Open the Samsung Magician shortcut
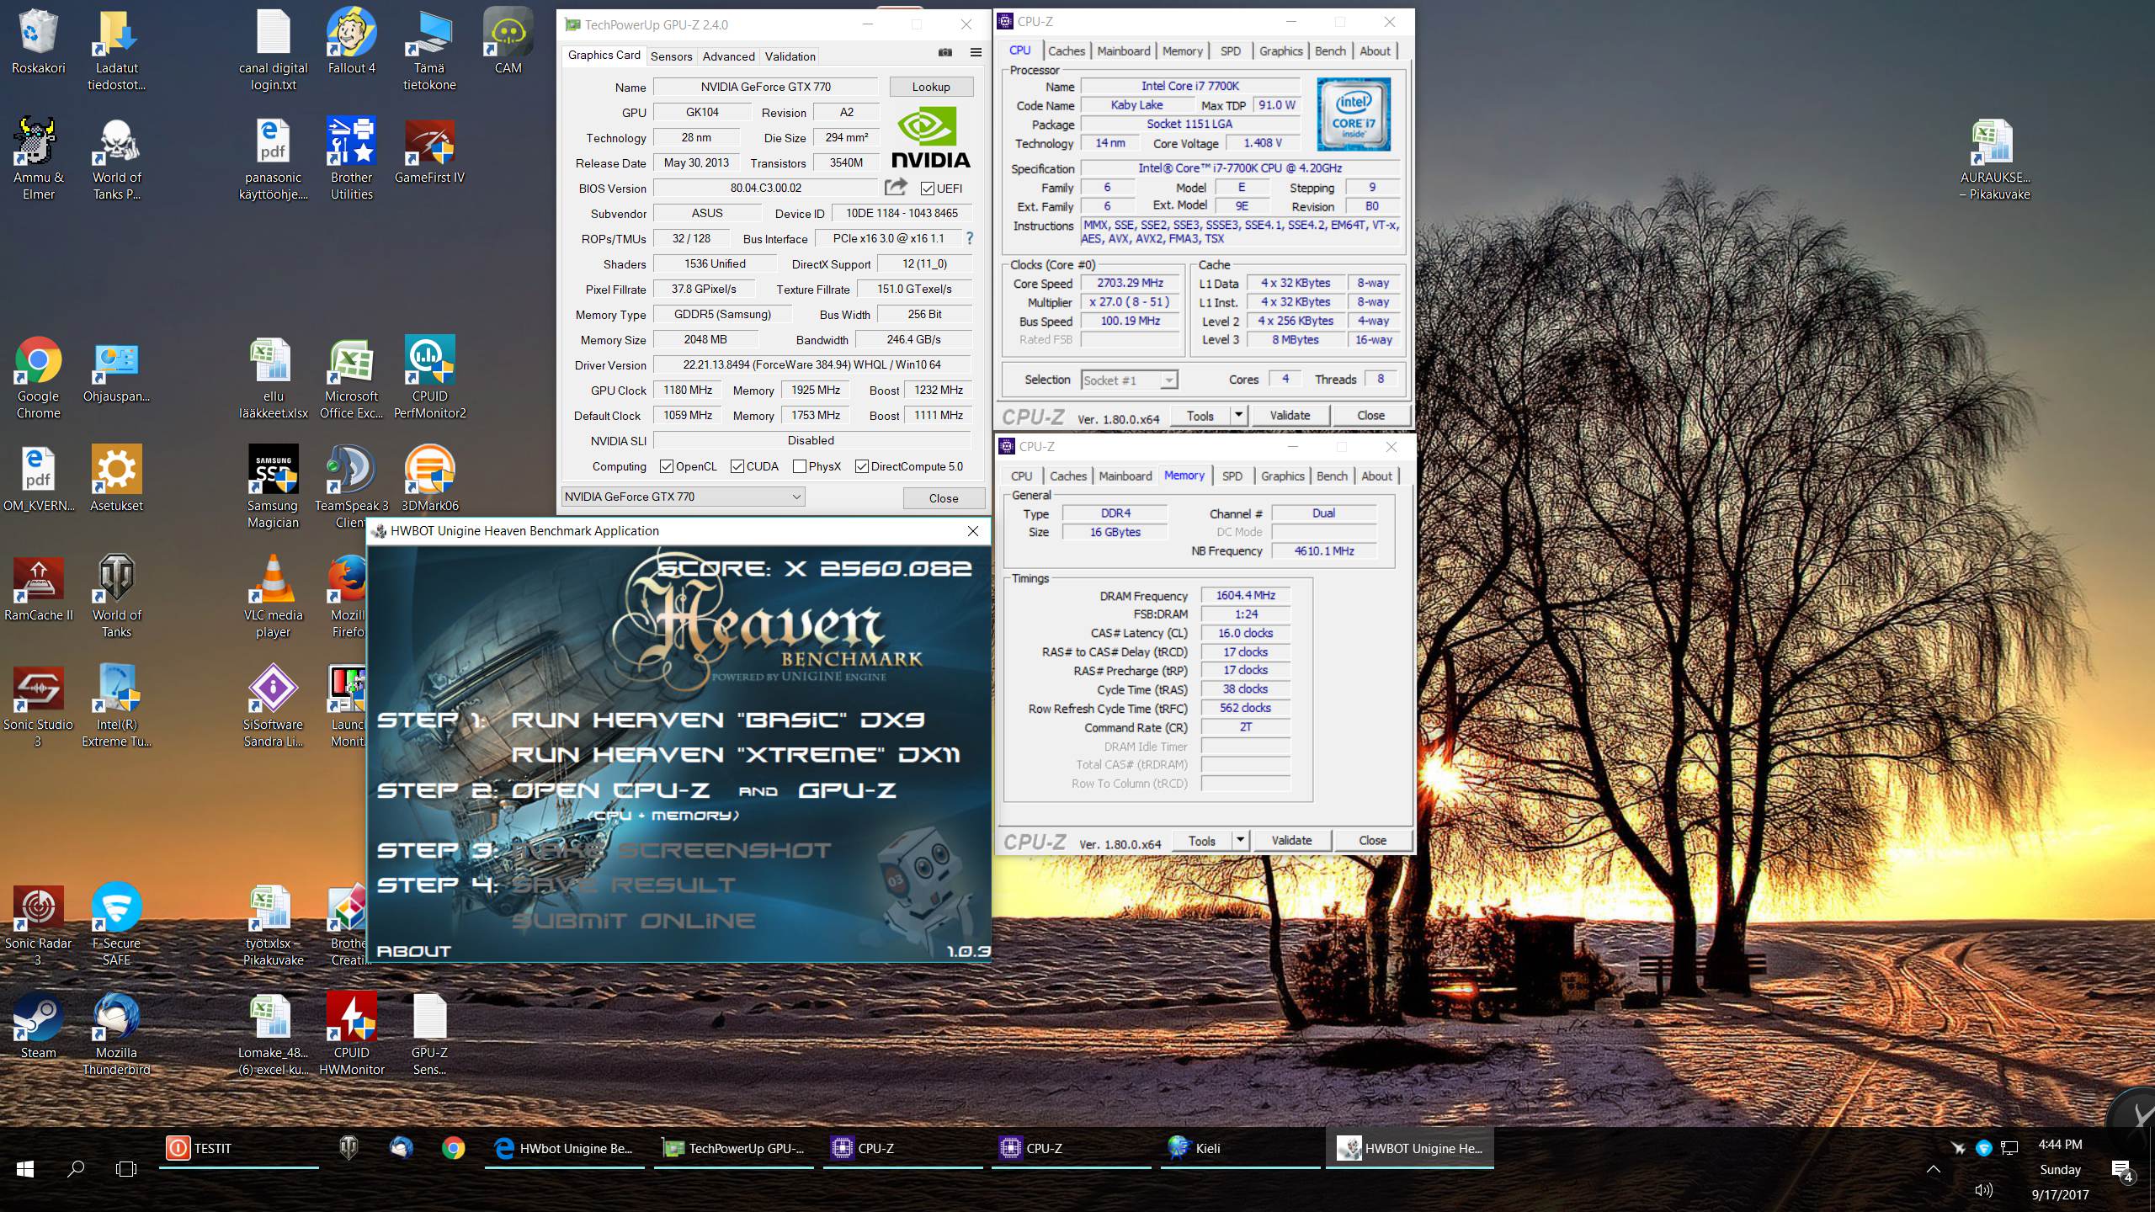2155x1212 pixels. pos(273,488)
